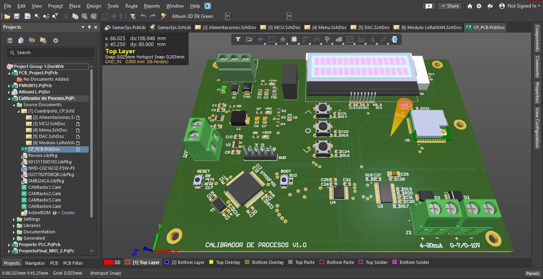Click the Panels button in the status bar

pyautogui.click(x=533, y=273)
